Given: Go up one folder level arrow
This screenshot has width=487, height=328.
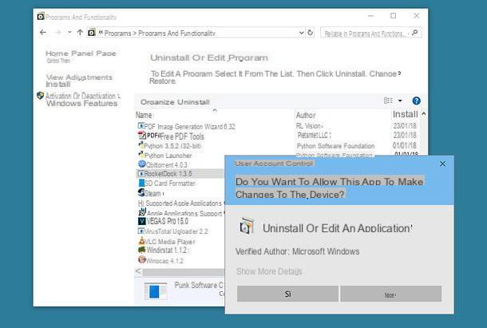Looking at the screenshot, I should pos(80,32).
